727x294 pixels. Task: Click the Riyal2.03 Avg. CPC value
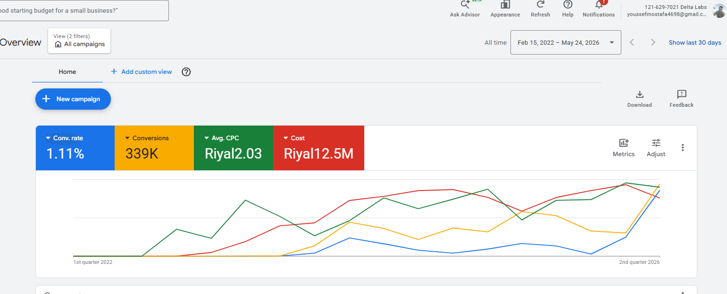[233, 153]
